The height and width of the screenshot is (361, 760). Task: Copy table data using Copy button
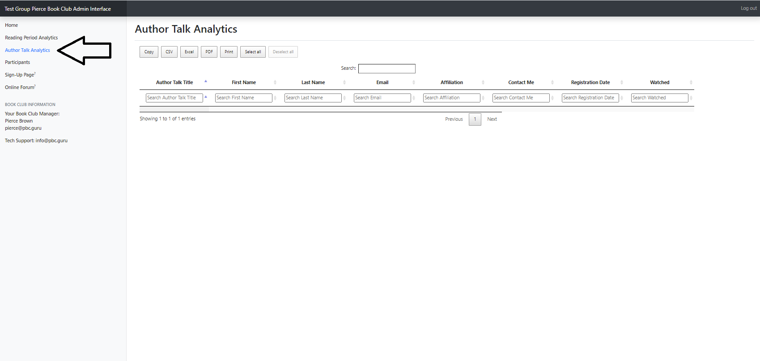pos(149,52)
